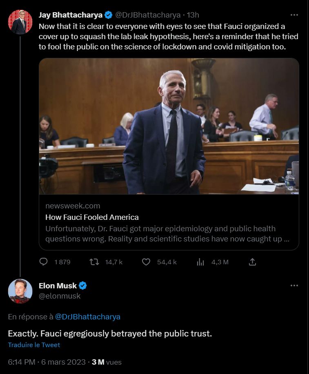Click the share upload icon
This screenshot has height=374, width=309.
pyautogui.click(x=252, y=262)
